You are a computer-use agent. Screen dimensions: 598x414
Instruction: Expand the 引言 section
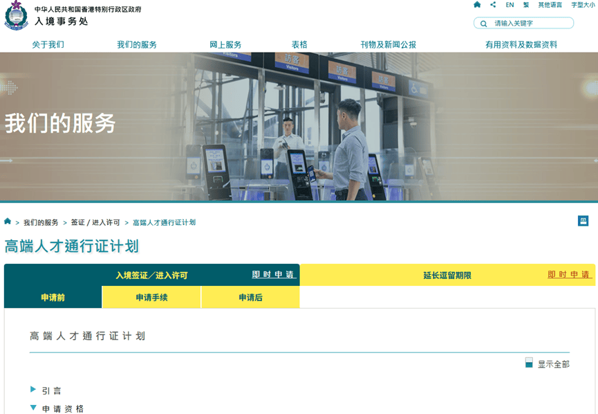coord(33,390)
